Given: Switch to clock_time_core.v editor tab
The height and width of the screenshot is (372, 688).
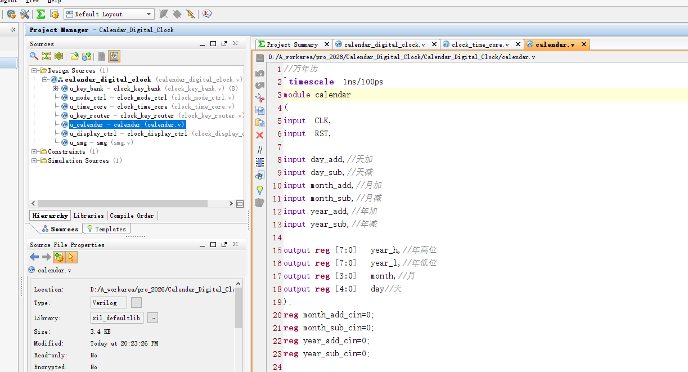Looking at the screenshot, I should pyautogui.click(x=481, y=44).
